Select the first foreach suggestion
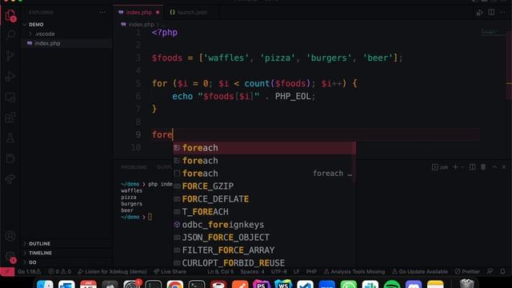The width and height of the screenshot is (512, 288). [264, 148]
